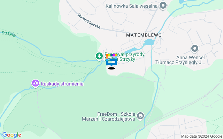Click the gray pin above Anna Wencel
Screen dimensions: 223x139
(x=195, y=49)
